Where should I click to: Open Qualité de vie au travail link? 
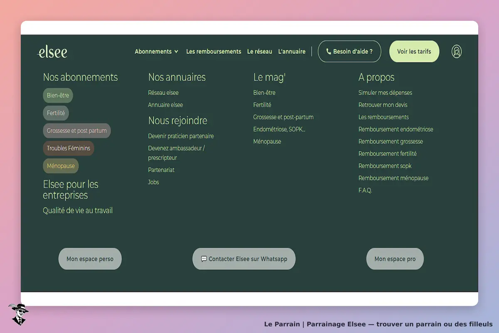pyautogui.click(x=78, y=211)
